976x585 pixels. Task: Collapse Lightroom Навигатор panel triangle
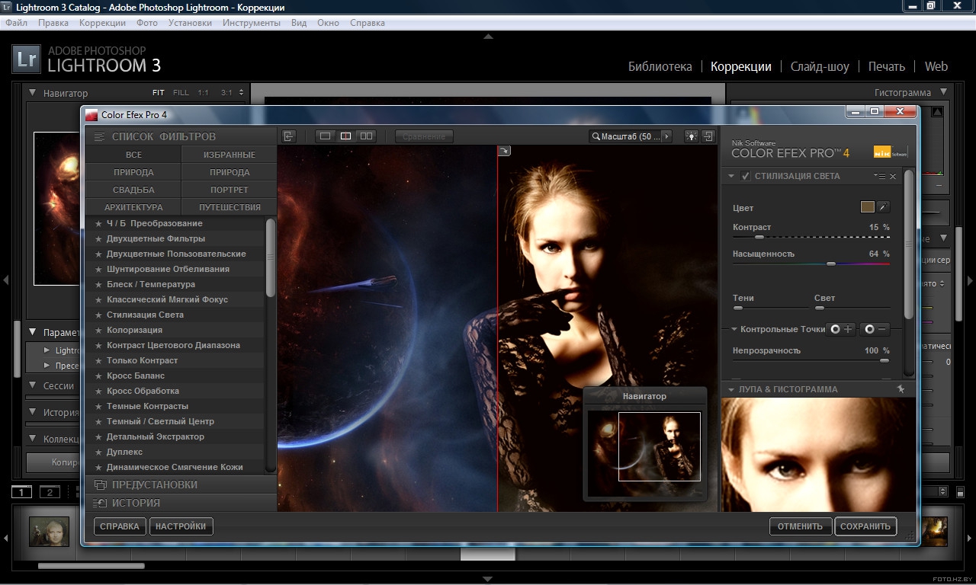pyautogui.click(x=33, y=92)
